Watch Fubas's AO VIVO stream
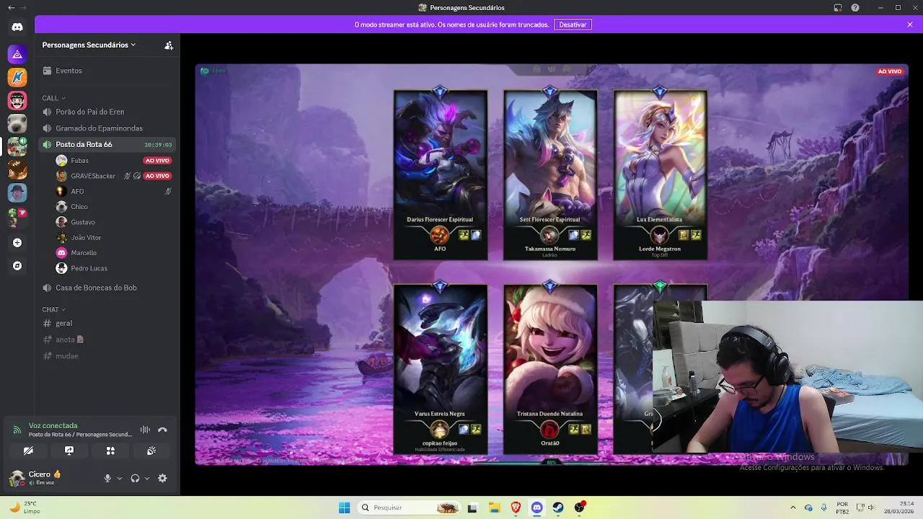 coord(157,161)
